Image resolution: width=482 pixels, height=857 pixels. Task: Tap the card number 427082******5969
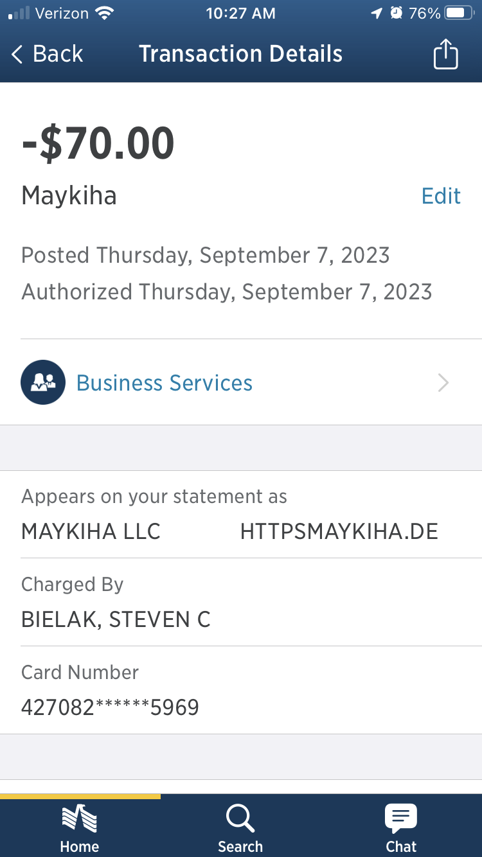point(110,707)
